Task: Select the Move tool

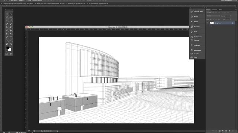Action: coord(11,14)
